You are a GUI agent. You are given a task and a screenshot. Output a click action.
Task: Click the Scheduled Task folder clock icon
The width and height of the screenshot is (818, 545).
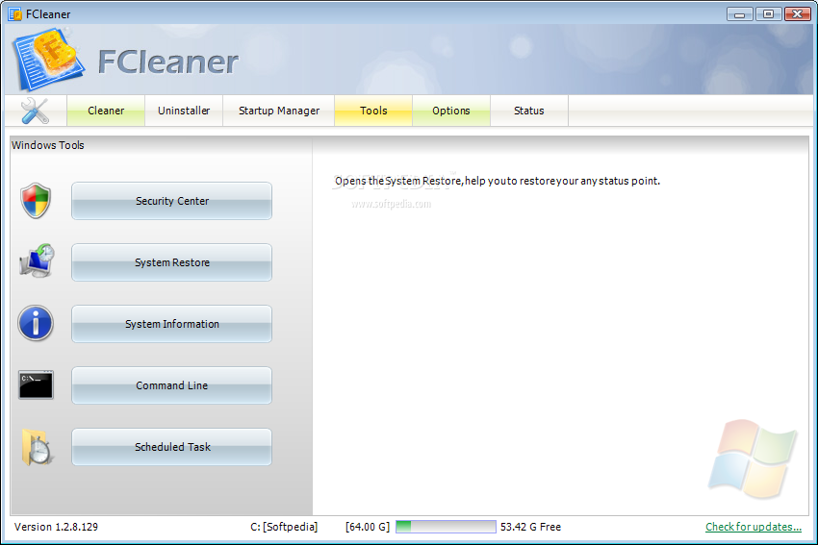coord(37,447)
